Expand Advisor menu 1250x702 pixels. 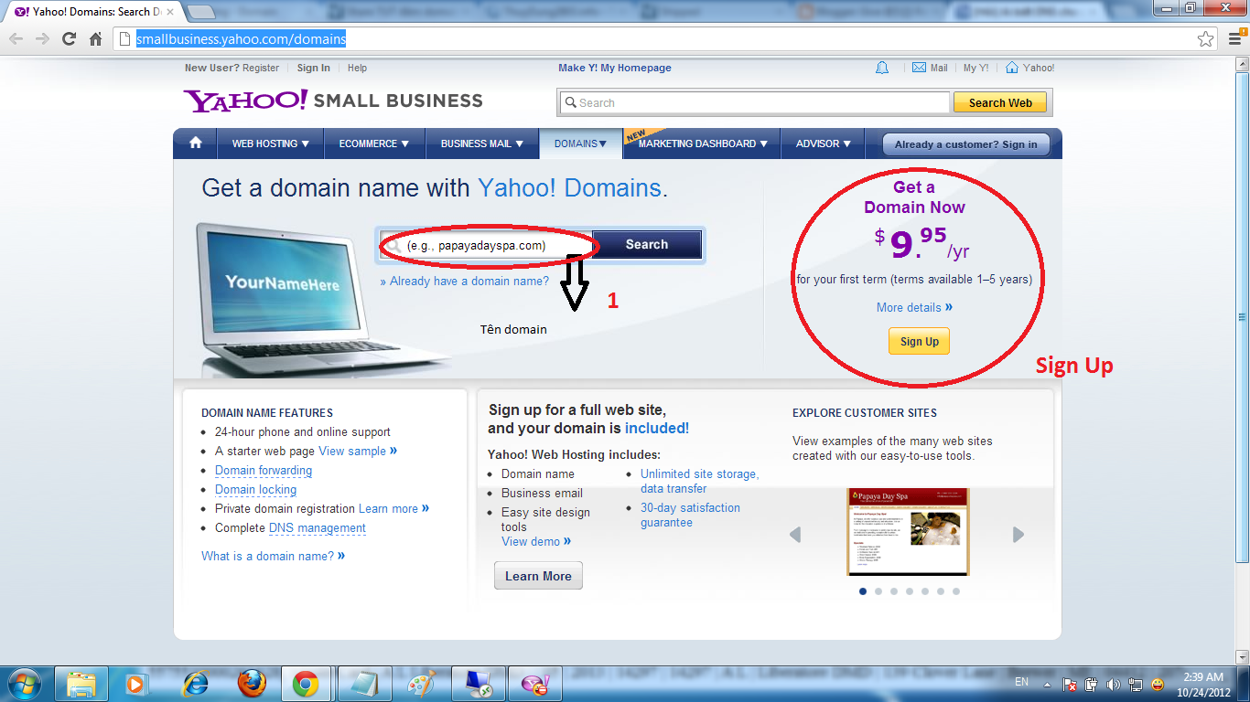824,144
